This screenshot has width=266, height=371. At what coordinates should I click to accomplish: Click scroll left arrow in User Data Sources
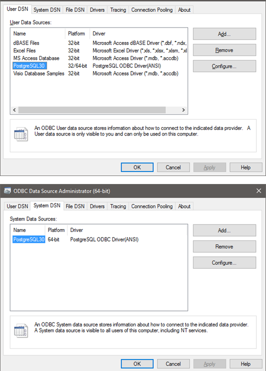click(14, 110)
